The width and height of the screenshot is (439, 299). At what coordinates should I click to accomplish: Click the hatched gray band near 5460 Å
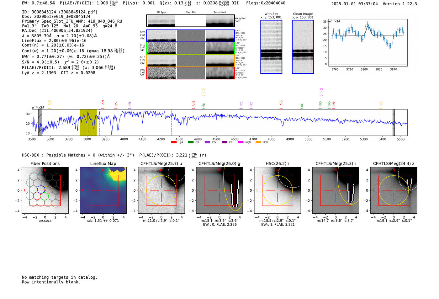[x=394, y=123]
